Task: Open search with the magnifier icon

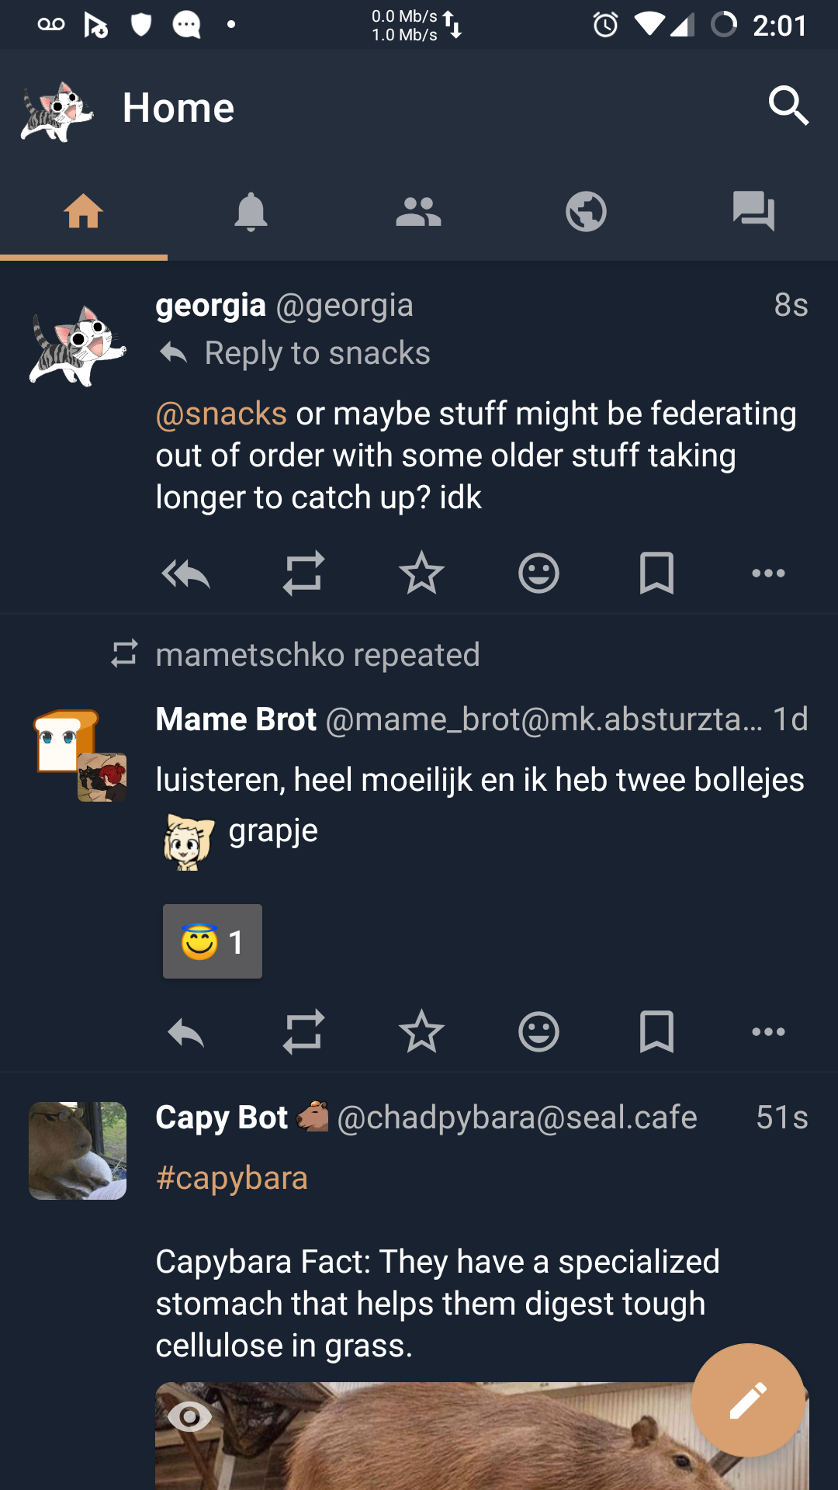Action: [788, 106]
